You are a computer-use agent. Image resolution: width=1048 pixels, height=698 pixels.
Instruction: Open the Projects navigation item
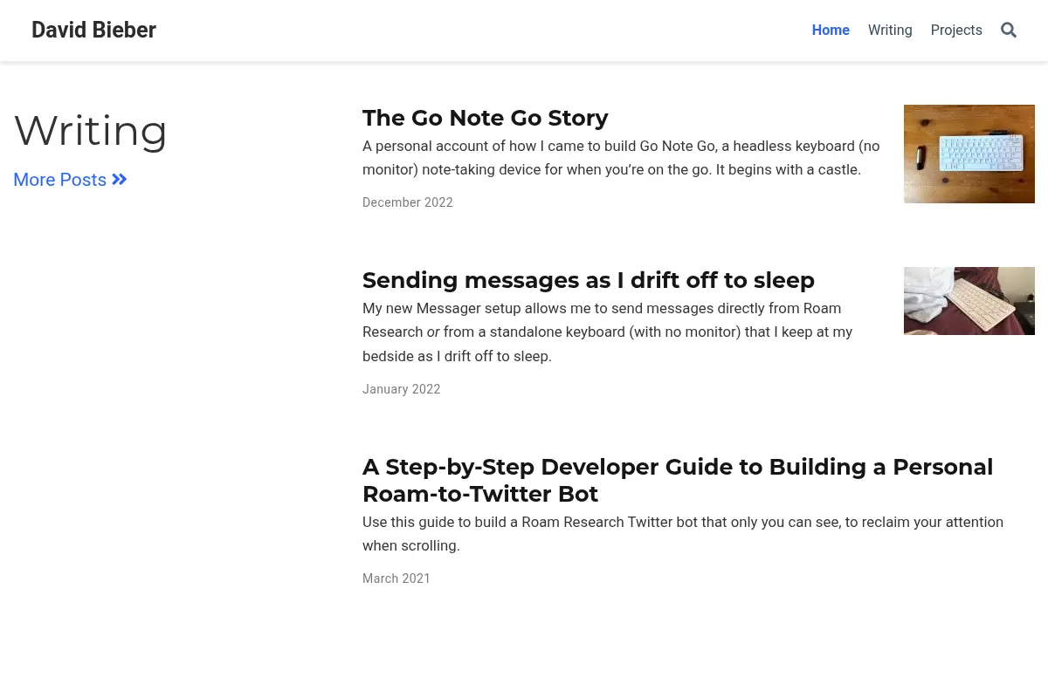pyautogui.click(x=956, y=31)
